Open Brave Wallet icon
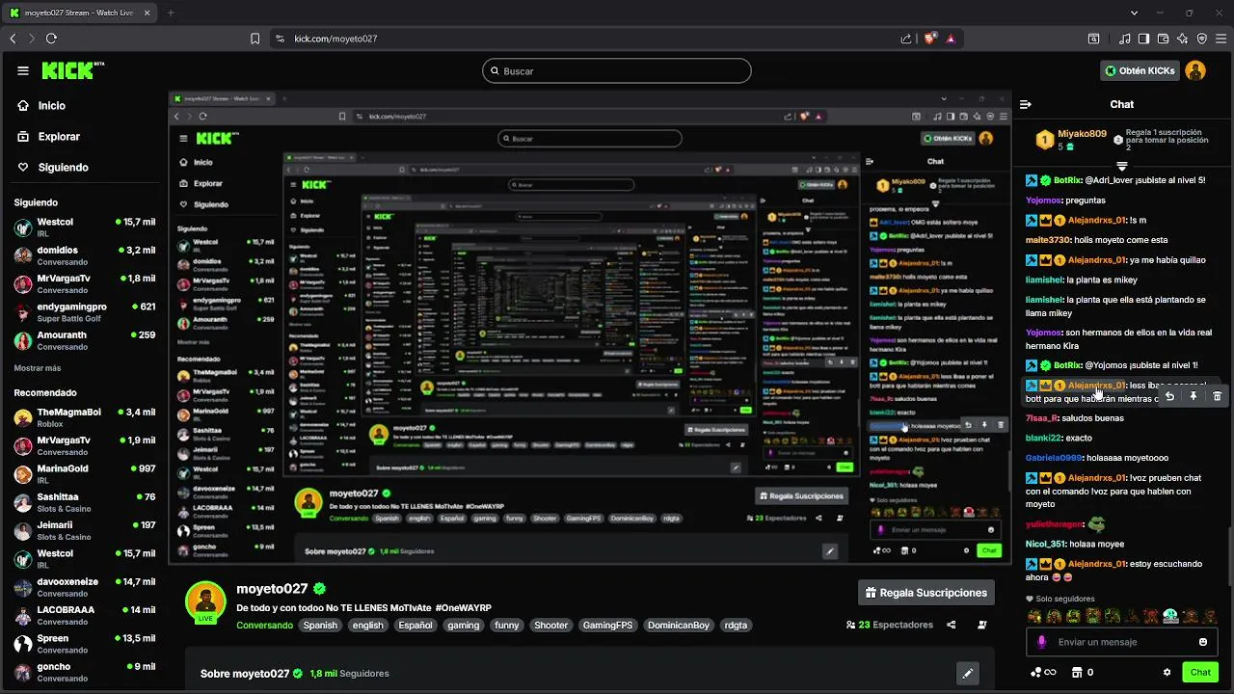Image resolution: width=1234 pixels, height=694 pixels. click(1163, 39)
